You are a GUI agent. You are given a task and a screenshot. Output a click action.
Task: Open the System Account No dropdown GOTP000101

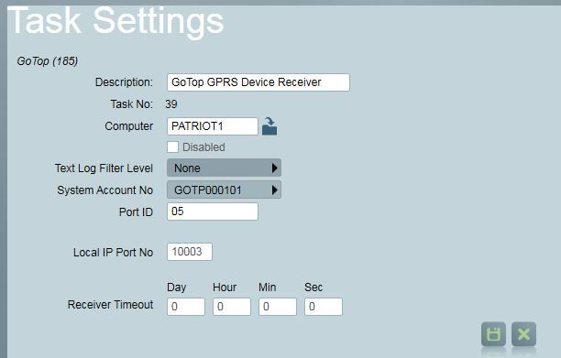pyautogui.click(x=224, y=190)
